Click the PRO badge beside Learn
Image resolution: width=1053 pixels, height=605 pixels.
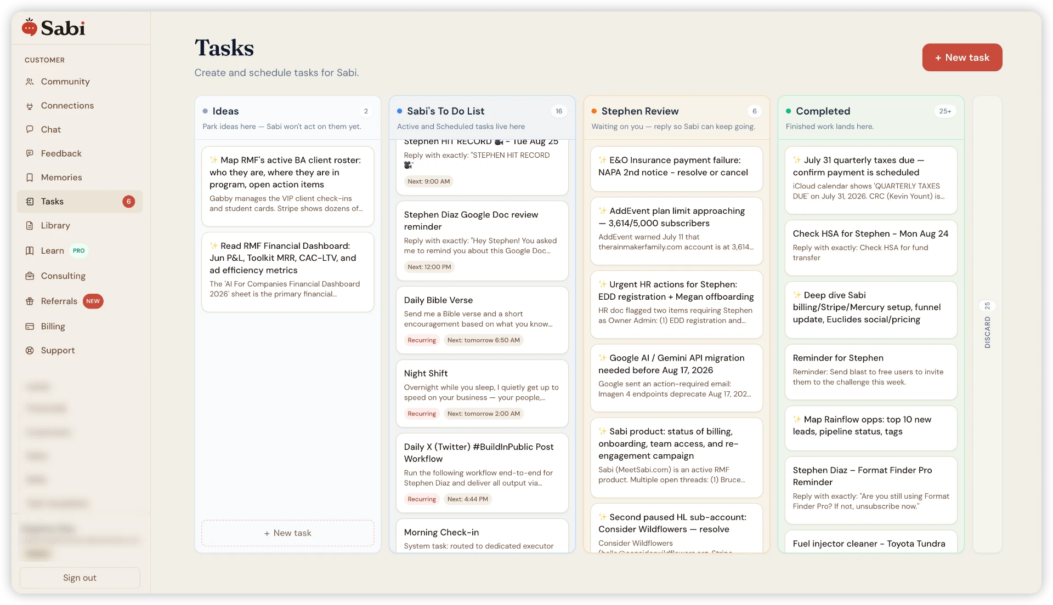click(79, 250)
